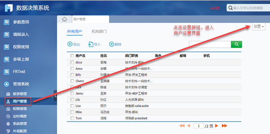Check the box for user Alice

[72, 62]
